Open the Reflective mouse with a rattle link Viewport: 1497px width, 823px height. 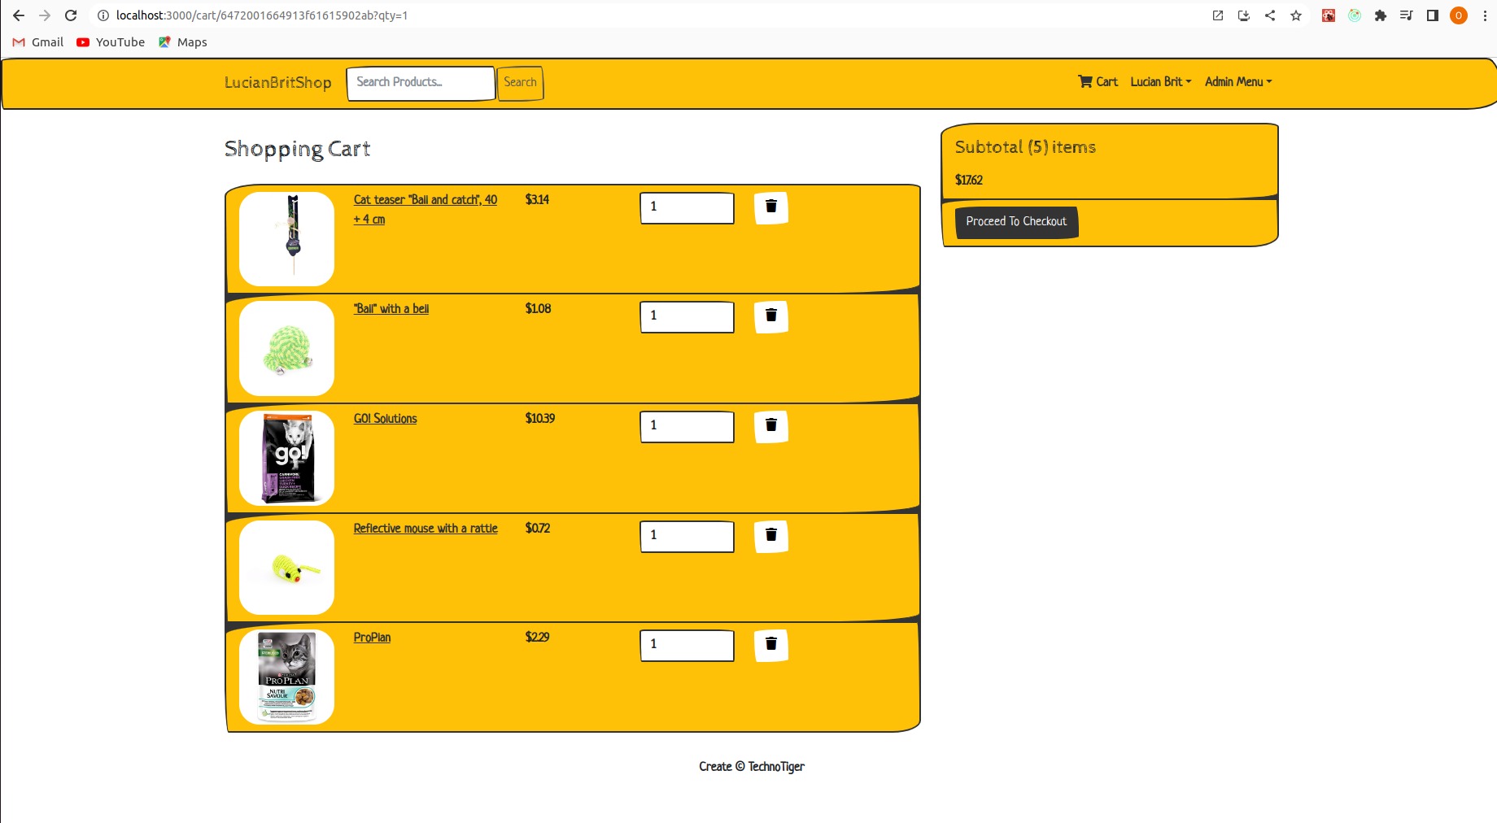(x=425, y=529)
